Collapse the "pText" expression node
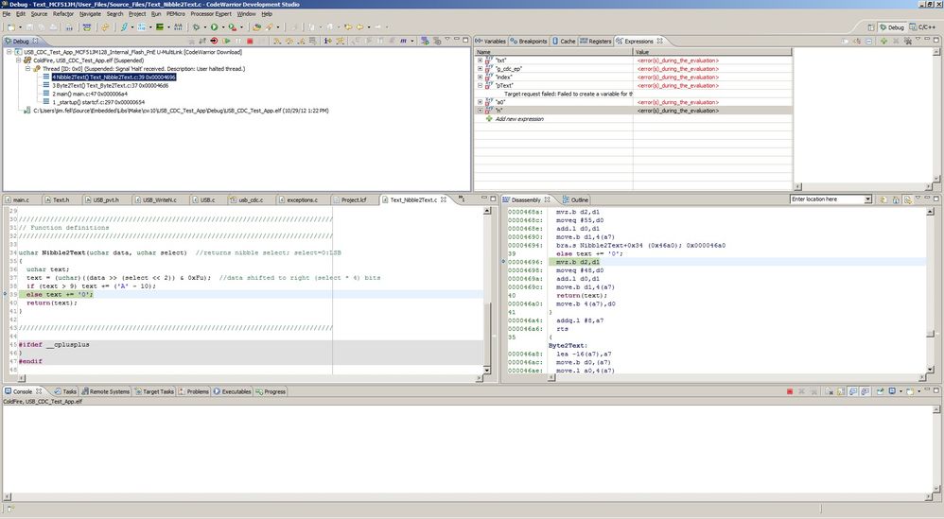 (x=480, y=85)
